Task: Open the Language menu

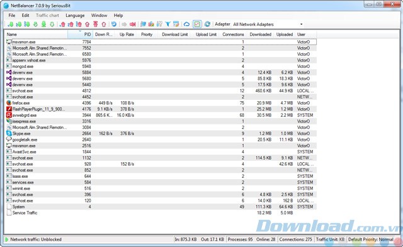Action: click(x=75, y=15)
